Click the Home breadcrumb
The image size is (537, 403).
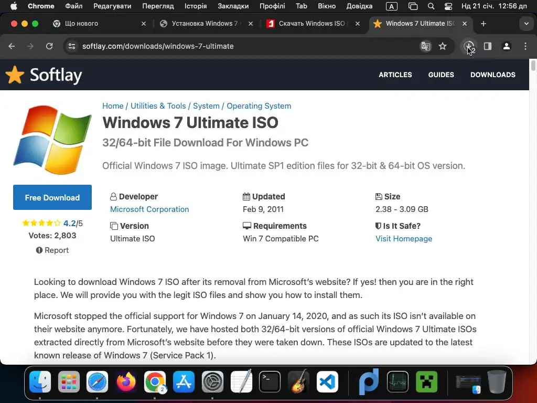(x=113, y=106)
